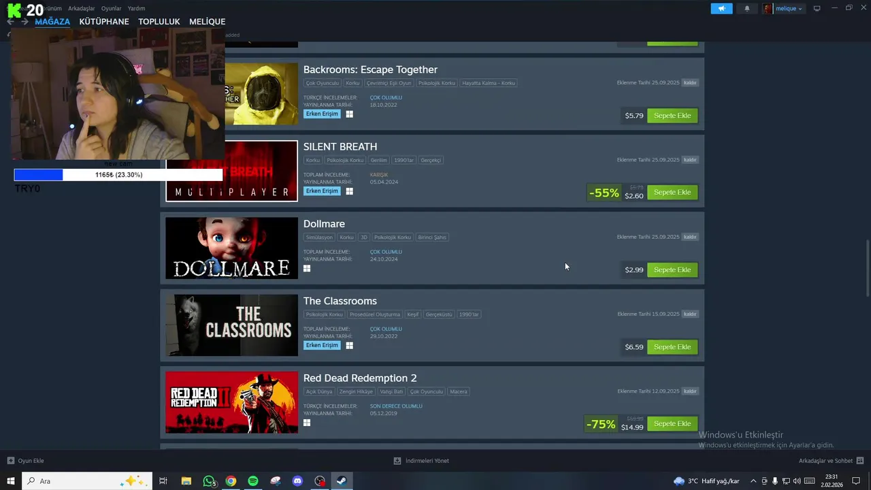Click the Psikolojik Korku tag under Dollmare
The width and height of the screenshot is (871, 490).
coord(393,238)
